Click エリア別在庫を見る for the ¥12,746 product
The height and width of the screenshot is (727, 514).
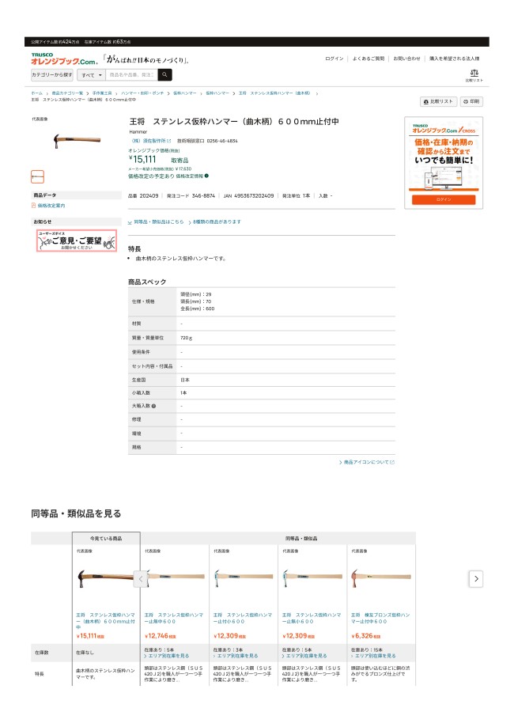pos(168,656)
